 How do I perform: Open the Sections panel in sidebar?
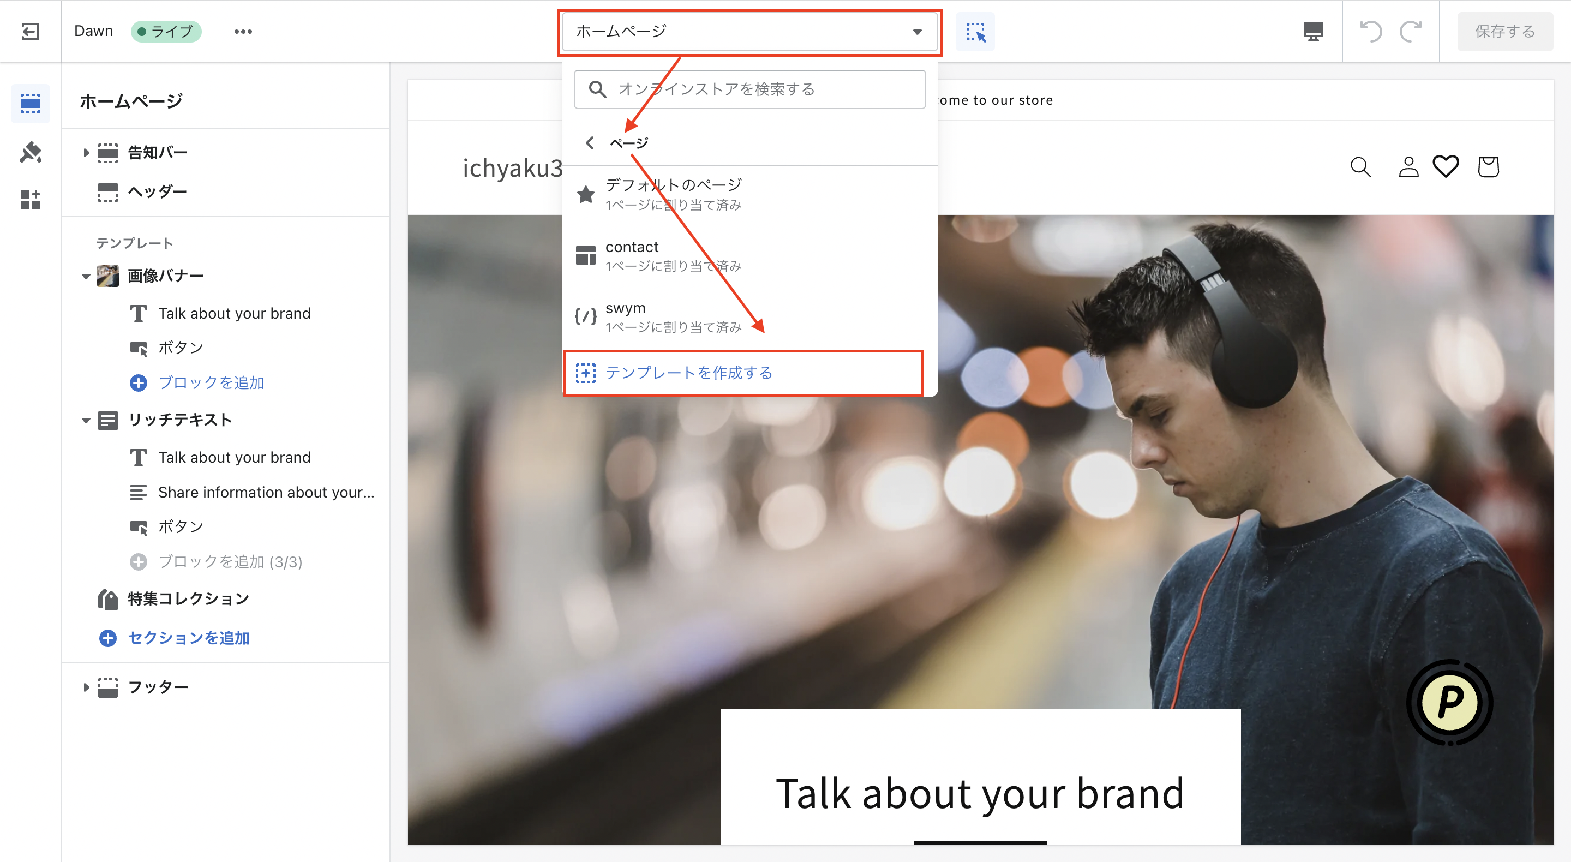[x=31, y=103]
